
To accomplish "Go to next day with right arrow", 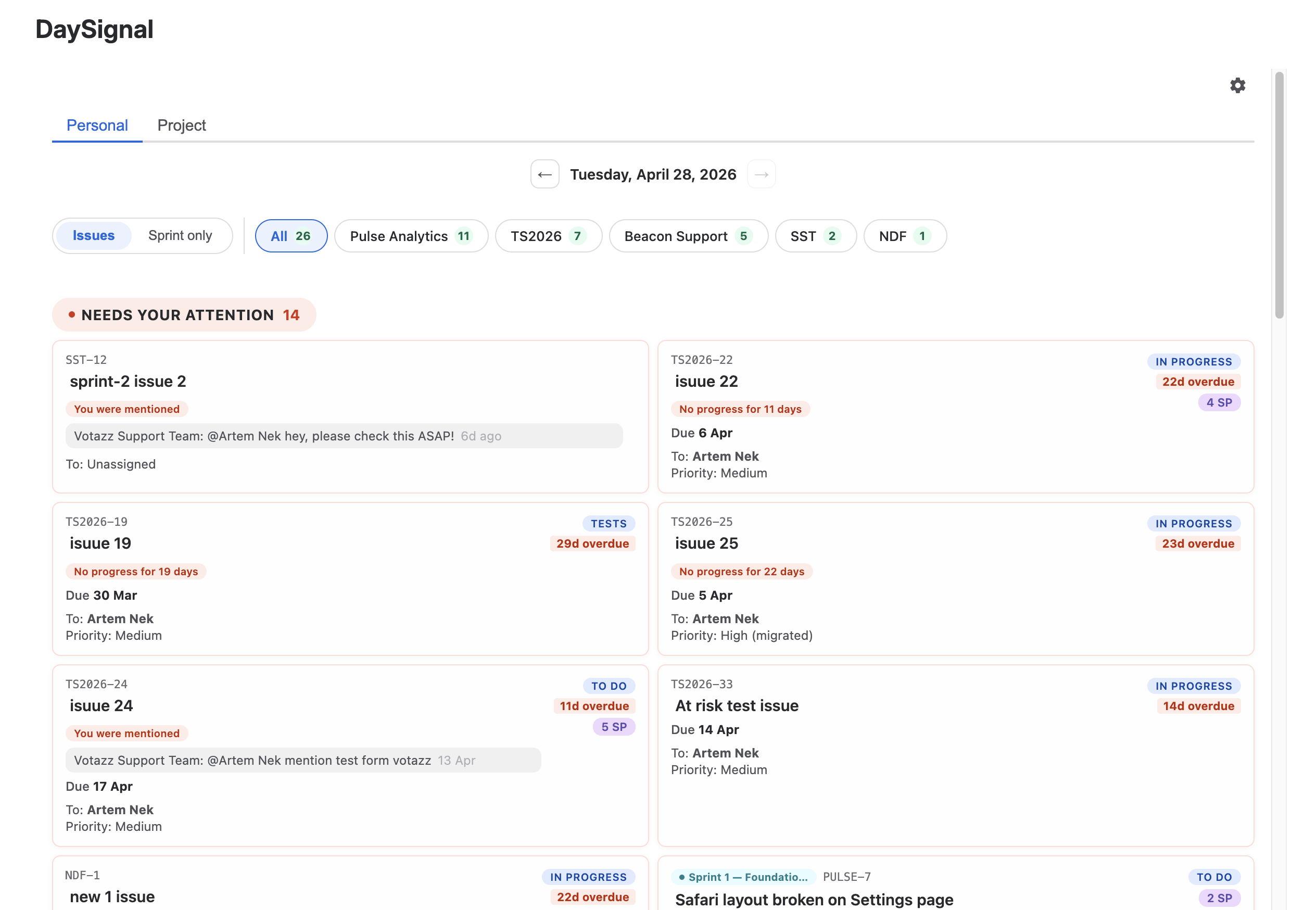I will coord(761,174).
